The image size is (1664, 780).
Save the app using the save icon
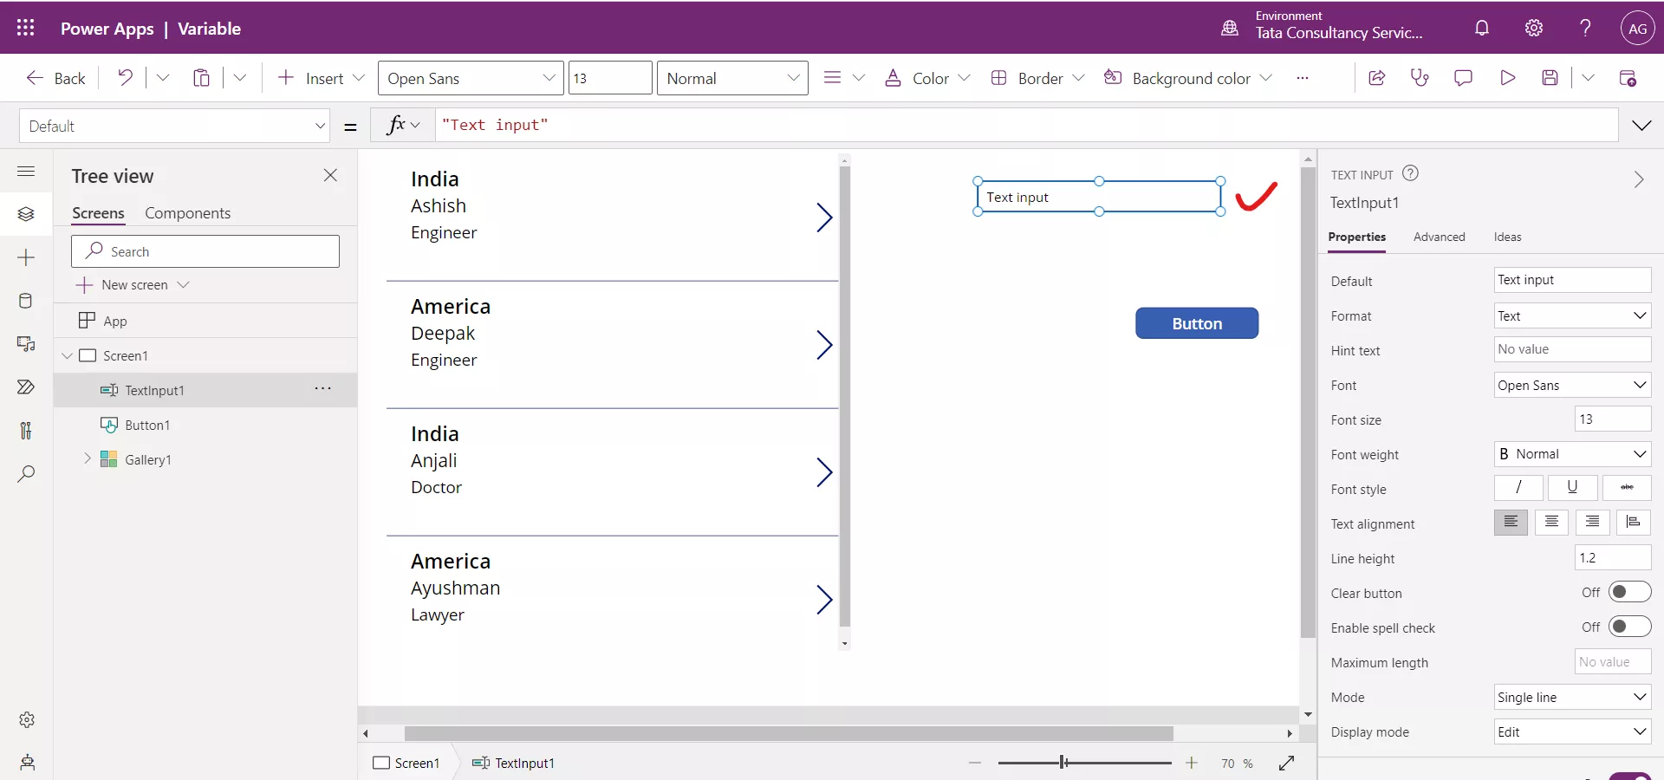[x=1550, y=77]
